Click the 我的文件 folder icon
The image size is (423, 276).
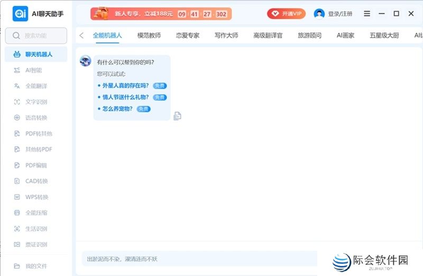[17, 266]
